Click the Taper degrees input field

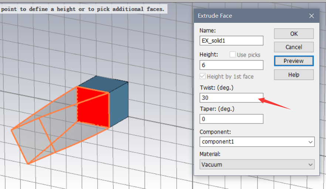point(231,119)
